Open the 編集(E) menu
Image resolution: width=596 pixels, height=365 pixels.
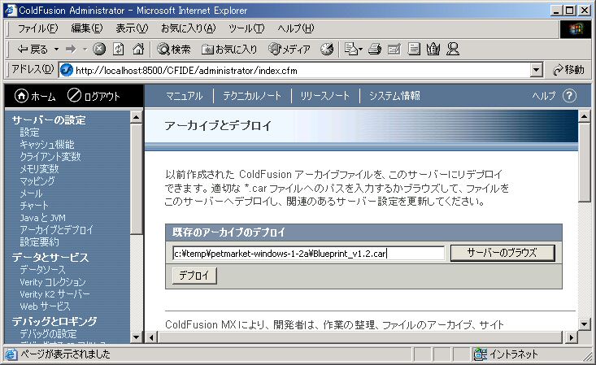pos(87,28)
